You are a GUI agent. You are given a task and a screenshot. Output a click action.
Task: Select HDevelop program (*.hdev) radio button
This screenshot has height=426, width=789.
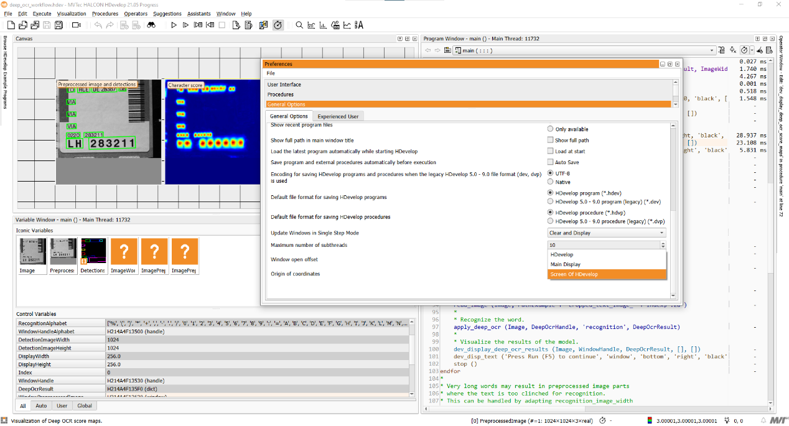click(550, 193)
